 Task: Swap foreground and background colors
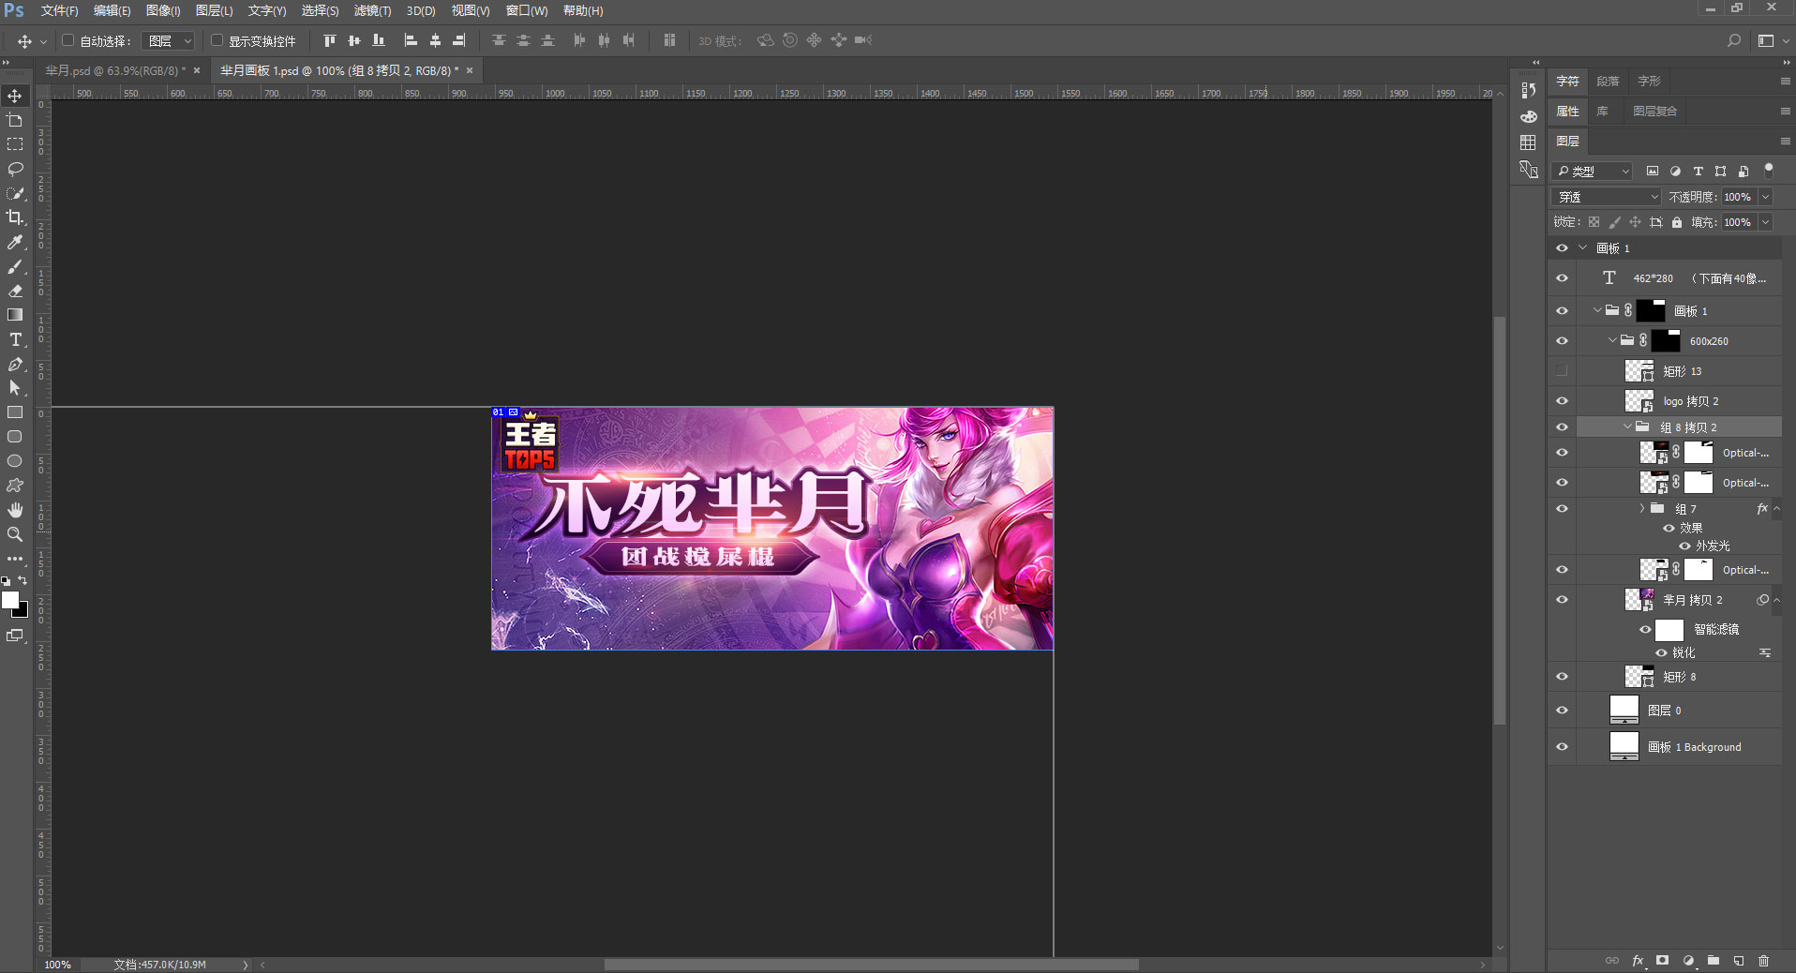[23, 581]
